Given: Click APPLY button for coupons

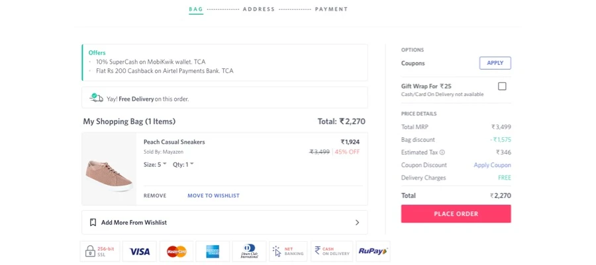Looking at the screenshot, I should pyautogui.click(x=495, y=63).
